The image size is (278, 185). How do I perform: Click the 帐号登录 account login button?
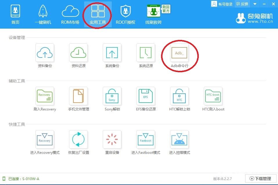[222, 4]
